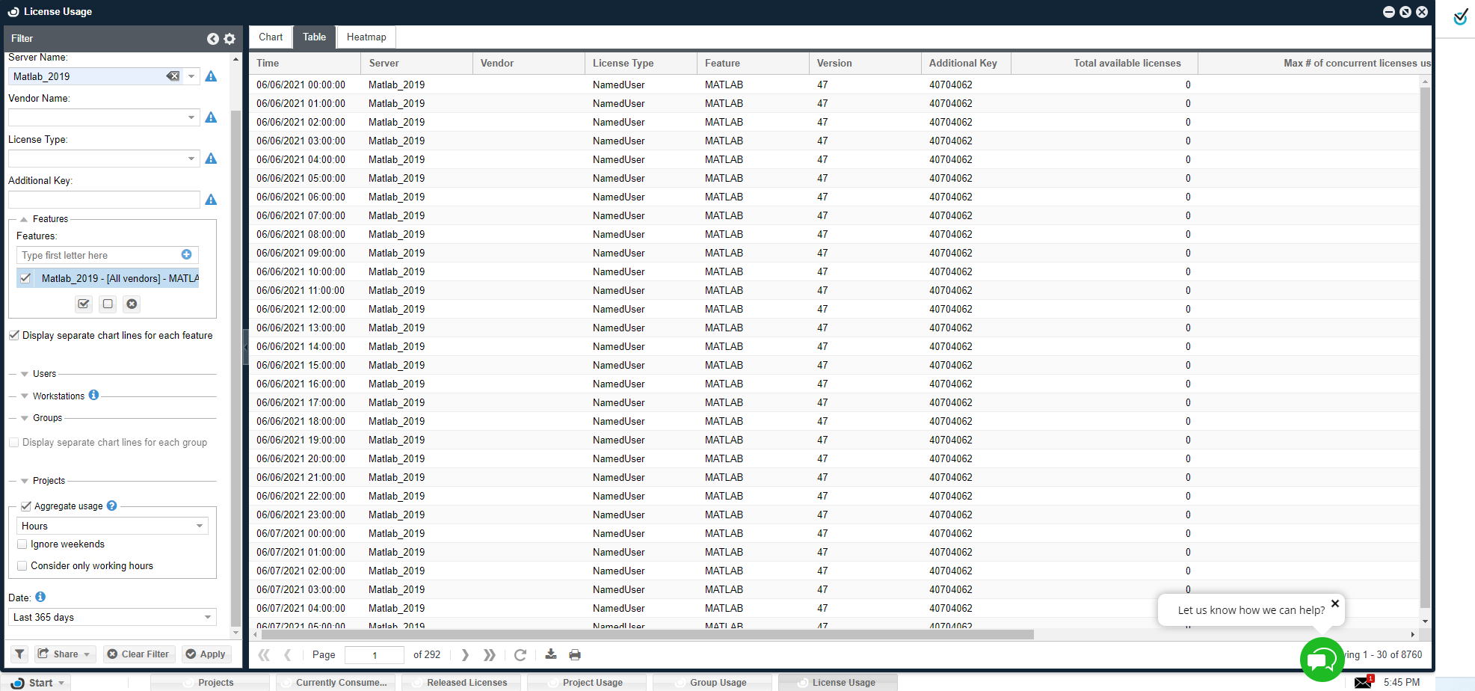
Task: Download table data with export icon
Action: [x=551, y=655]
